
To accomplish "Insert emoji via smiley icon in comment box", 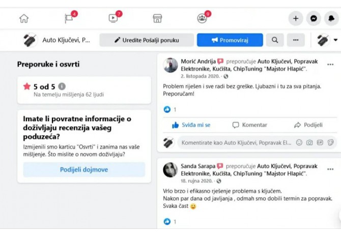I will click(299, 142).
